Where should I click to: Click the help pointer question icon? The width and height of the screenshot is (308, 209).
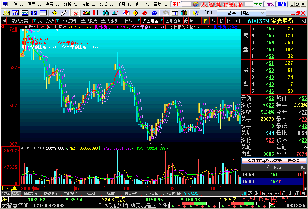[195, 13]
